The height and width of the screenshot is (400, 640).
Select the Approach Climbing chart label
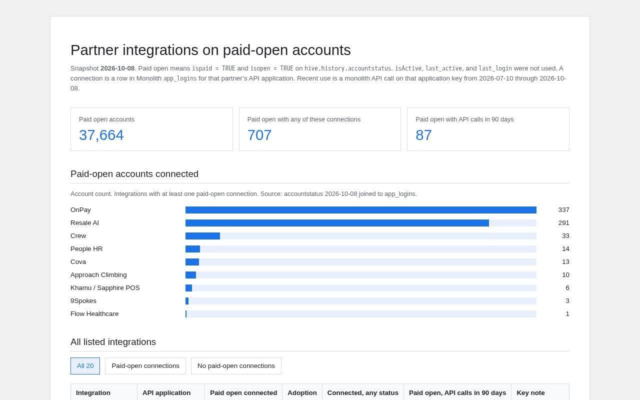tap(98, 275)
